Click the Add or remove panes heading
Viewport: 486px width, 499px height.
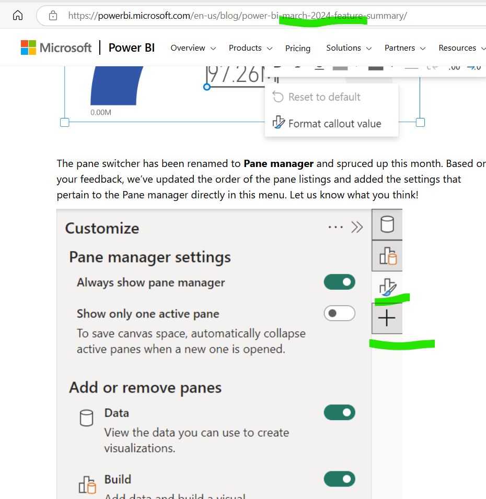click(145, 388)
